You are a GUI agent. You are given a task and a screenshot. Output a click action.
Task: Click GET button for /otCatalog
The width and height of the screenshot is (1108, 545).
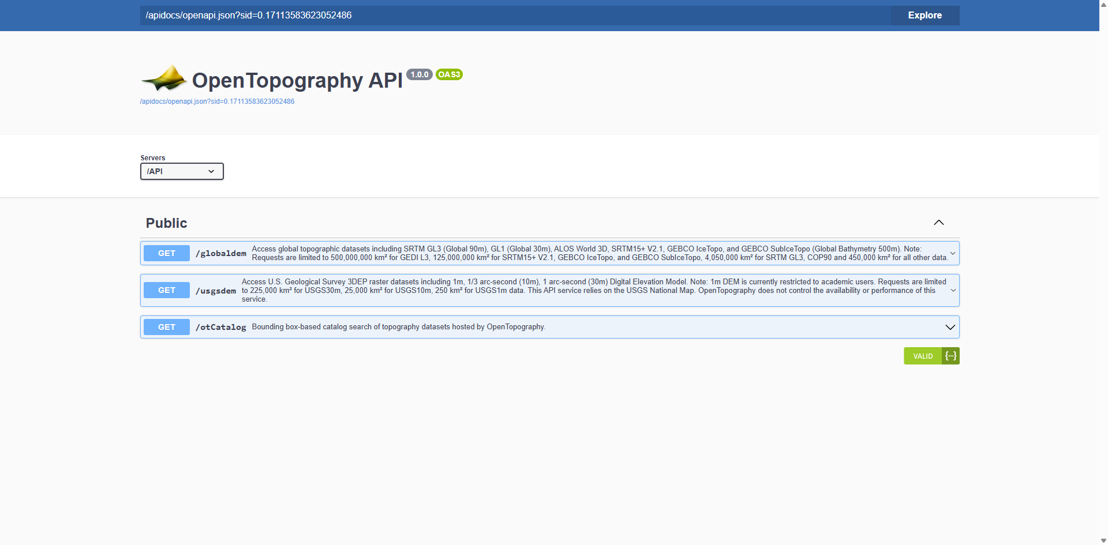pyautogui.click(x=167, y=327)
